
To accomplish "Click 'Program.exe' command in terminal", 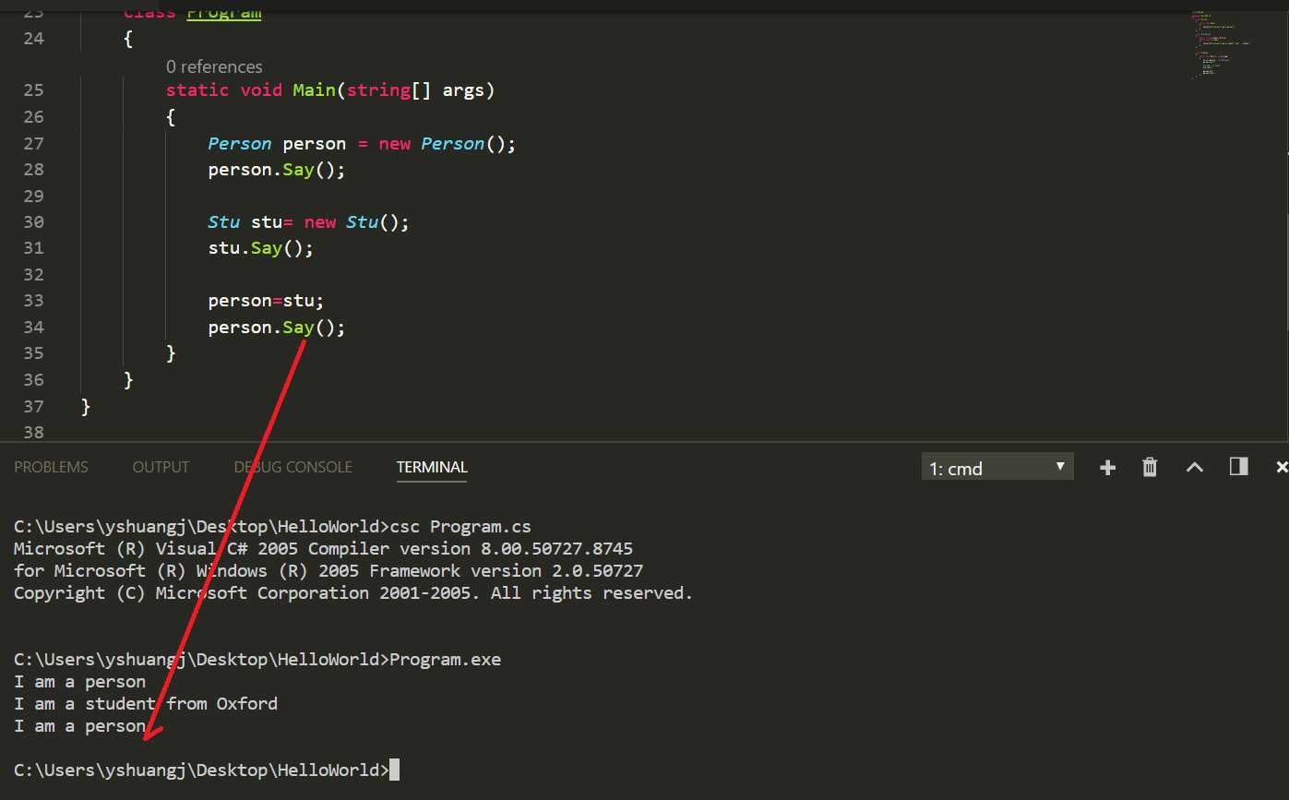I will pyautogui.click(x=446, y=660).
